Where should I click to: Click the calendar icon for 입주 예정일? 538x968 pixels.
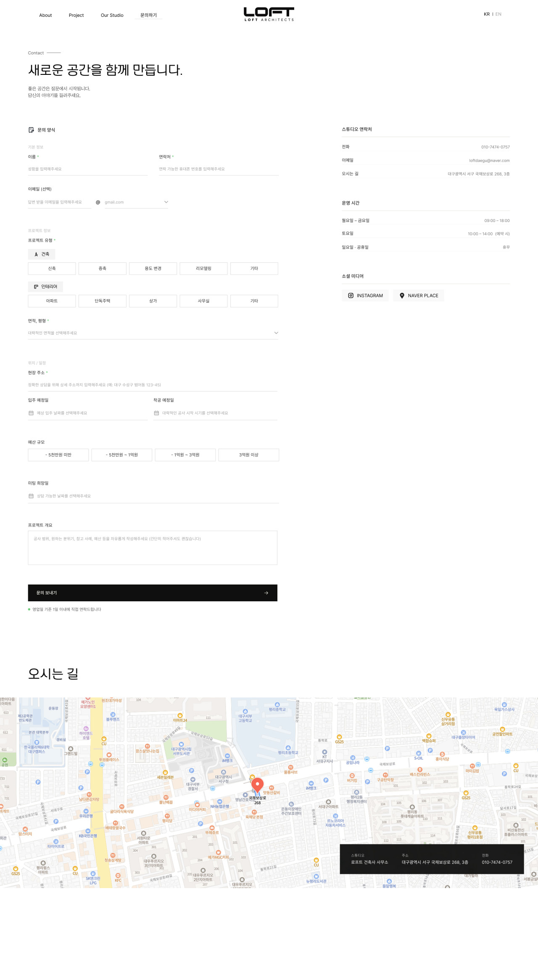(31, 413)
